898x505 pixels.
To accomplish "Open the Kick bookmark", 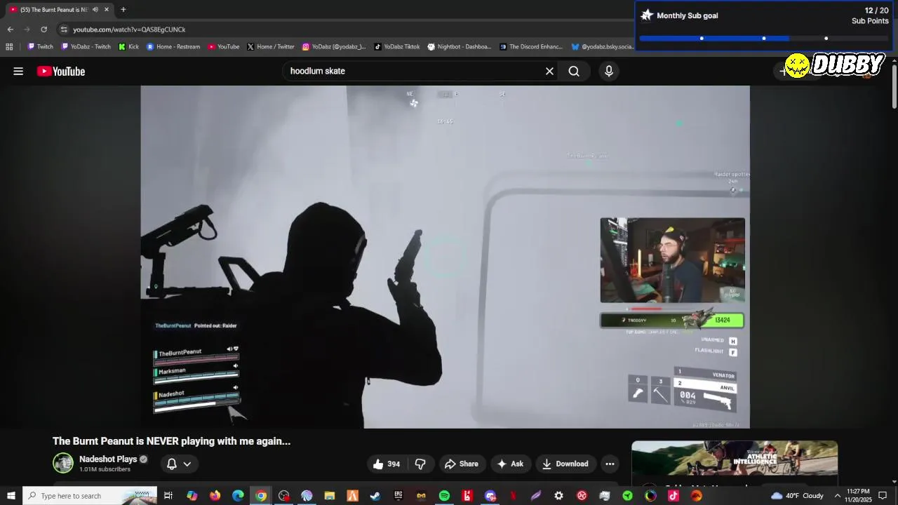I will pos(128,47).
